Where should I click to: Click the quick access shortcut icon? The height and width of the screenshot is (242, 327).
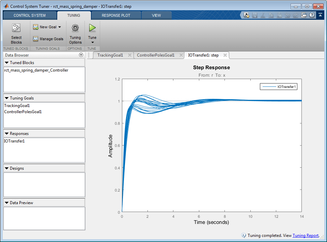coord(247,15)
